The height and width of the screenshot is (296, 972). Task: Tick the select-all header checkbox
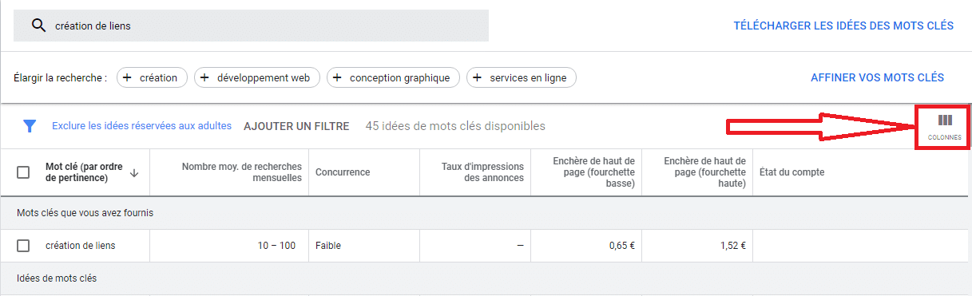(x=23, y=172)
